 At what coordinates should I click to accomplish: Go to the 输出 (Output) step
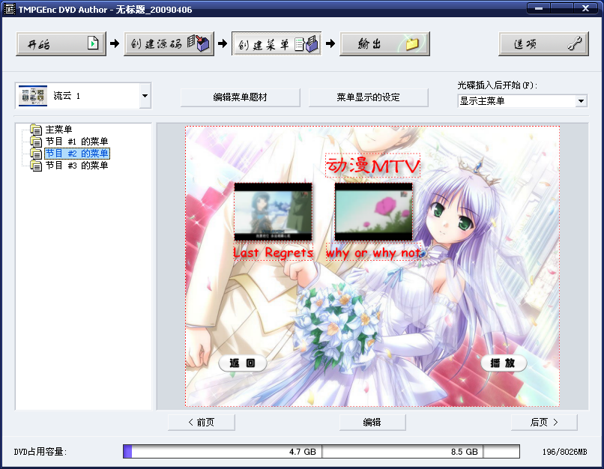coord(384,44)
